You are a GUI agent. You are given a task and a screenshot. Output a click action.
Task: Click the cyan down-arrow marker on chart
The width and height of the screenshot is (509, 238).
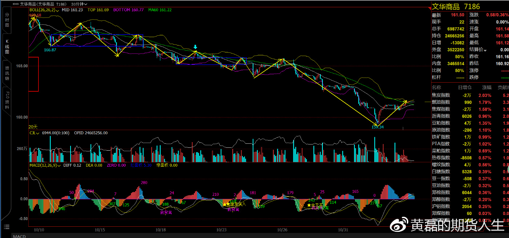pos(196,47)
